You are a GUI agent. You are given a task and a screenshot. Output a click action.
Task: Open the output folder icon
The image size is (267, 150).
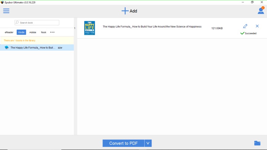pos(257,143)
